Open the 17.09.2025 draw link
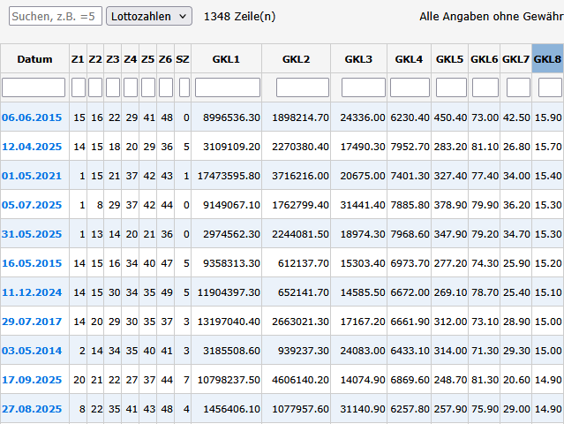The height and width of the screenshot is (424, 564). 32,380
